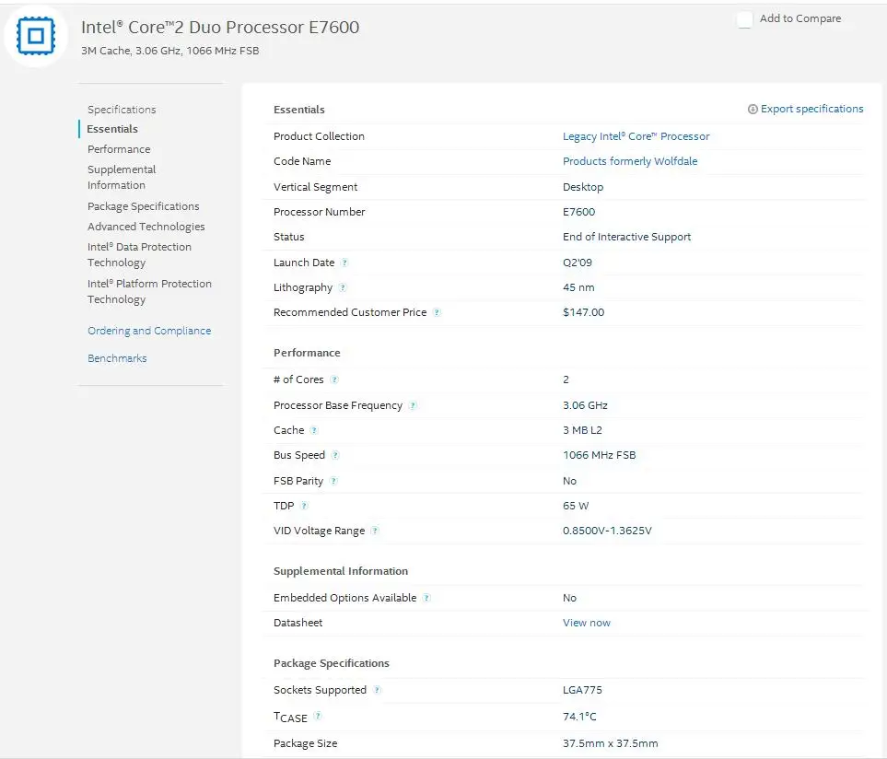Open Products formerly Wolfdale link
This screenshot has height=759, width=887.
coord(630,161)
